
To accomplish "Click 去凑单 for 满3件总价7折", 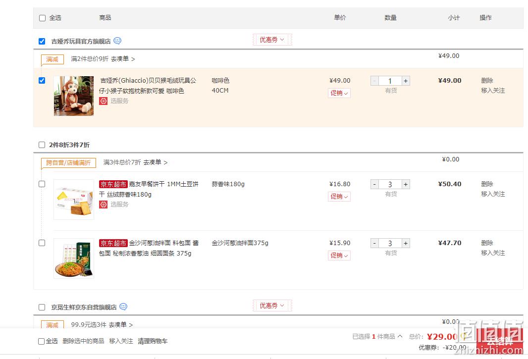I will 155,162.
